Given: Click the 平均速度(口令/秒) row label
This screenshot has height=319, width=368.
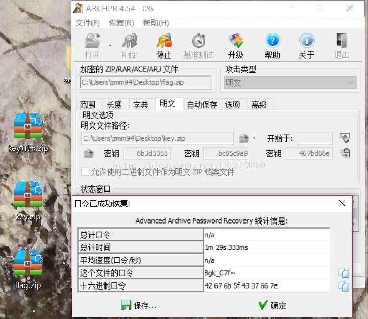Looking at the screenshot, I should click(x=141, y=260).
